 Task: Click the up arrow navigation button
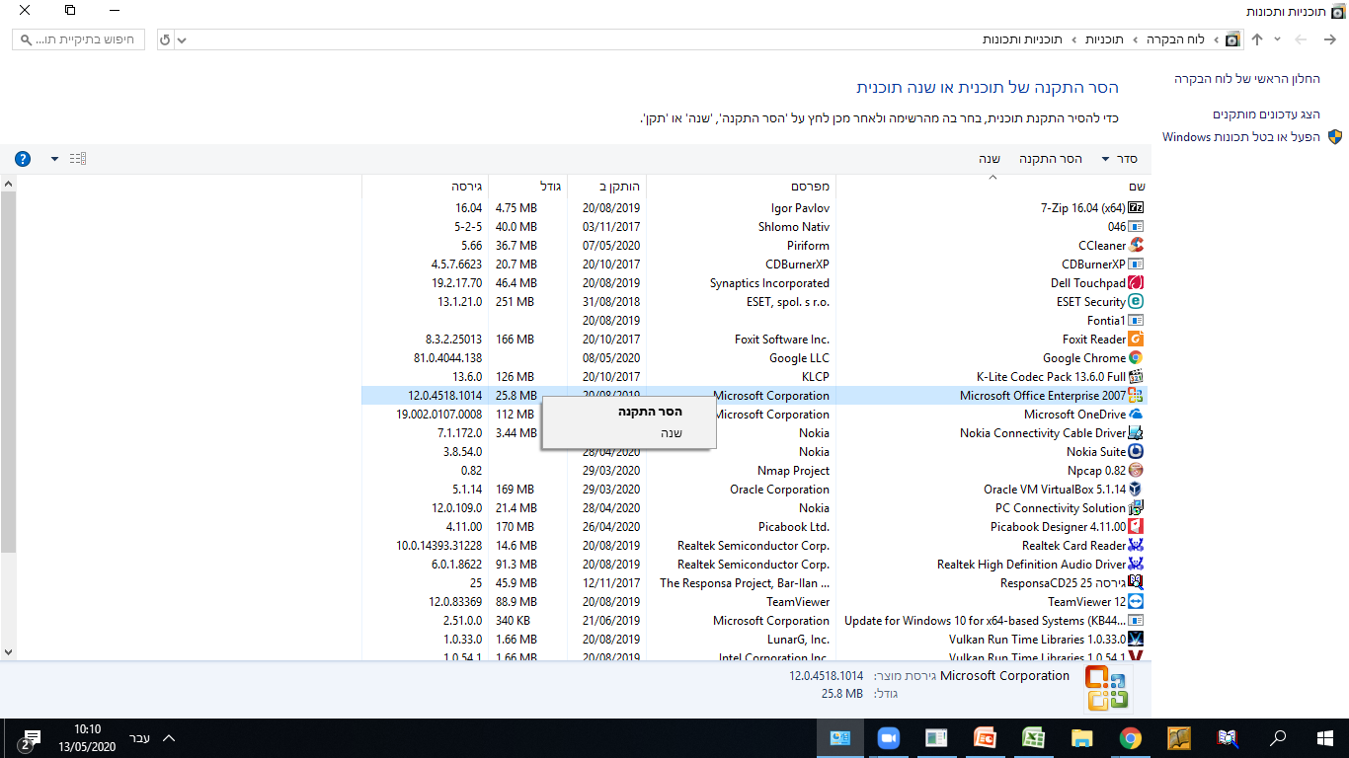click(1257, 39)
